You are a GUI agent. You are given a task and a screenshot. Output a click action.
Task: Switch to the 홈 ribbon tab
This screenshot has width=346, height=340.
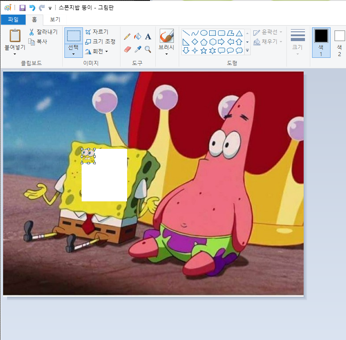[x=34, y=19]
